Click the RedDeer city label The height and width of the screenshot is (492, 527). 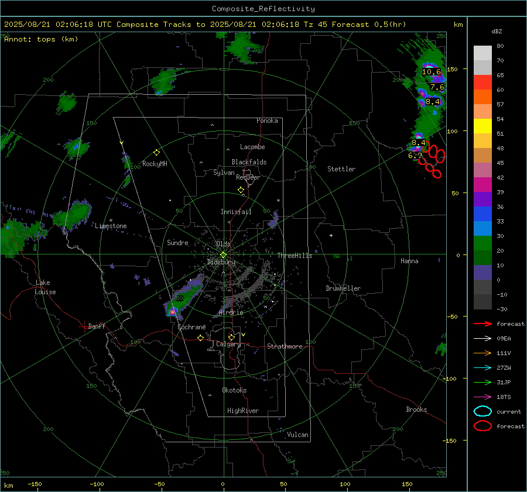point(248,177)
